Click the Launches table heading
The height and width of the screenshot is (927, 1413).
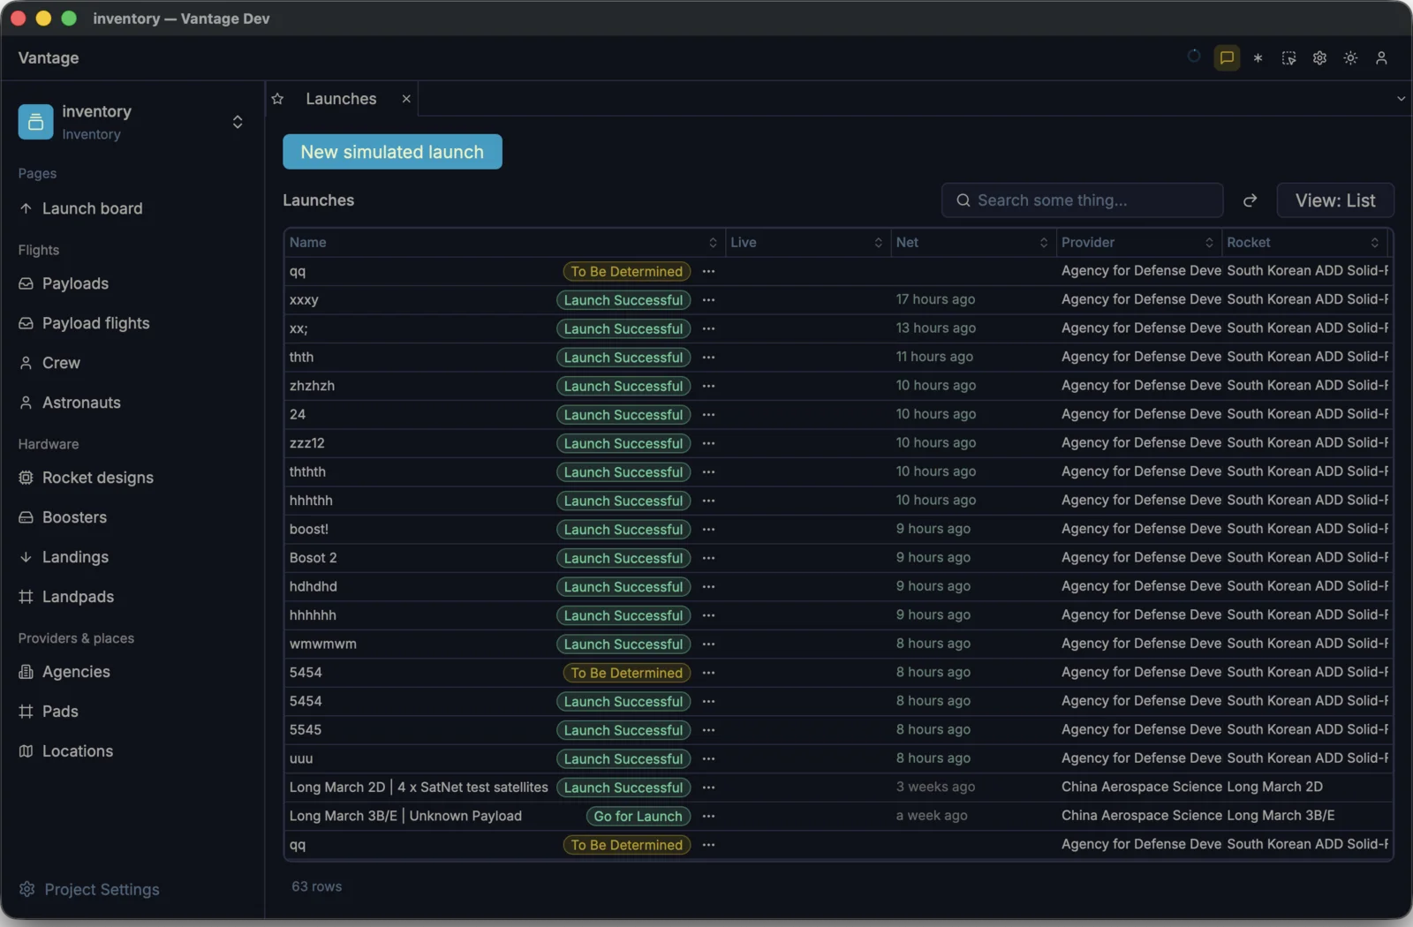click(318, 200)
